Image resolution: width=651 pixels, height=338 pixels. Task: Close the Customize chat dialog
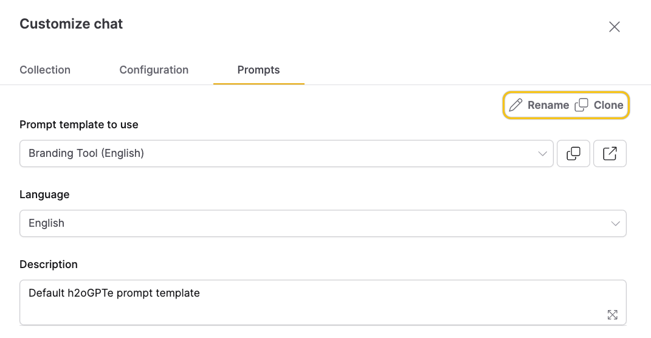point(615,27)
